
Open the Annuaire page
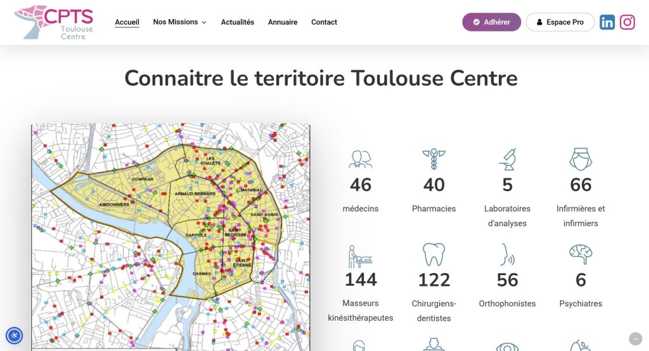(283, 22)
